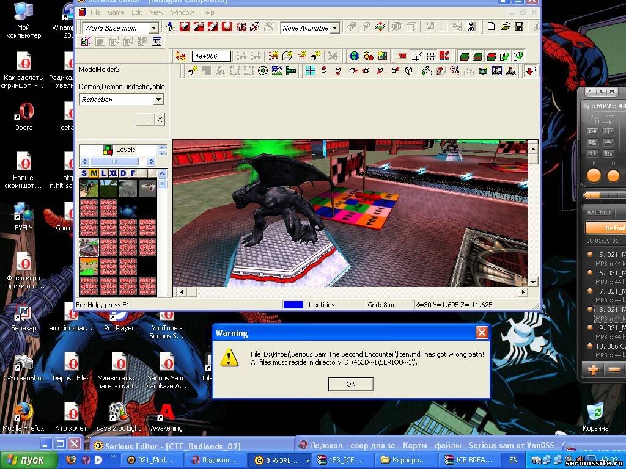Image resolution: width=626 pixels, height=469 pixels.
Task: Open Opera desktop shortcut
Action: point(24,117)
